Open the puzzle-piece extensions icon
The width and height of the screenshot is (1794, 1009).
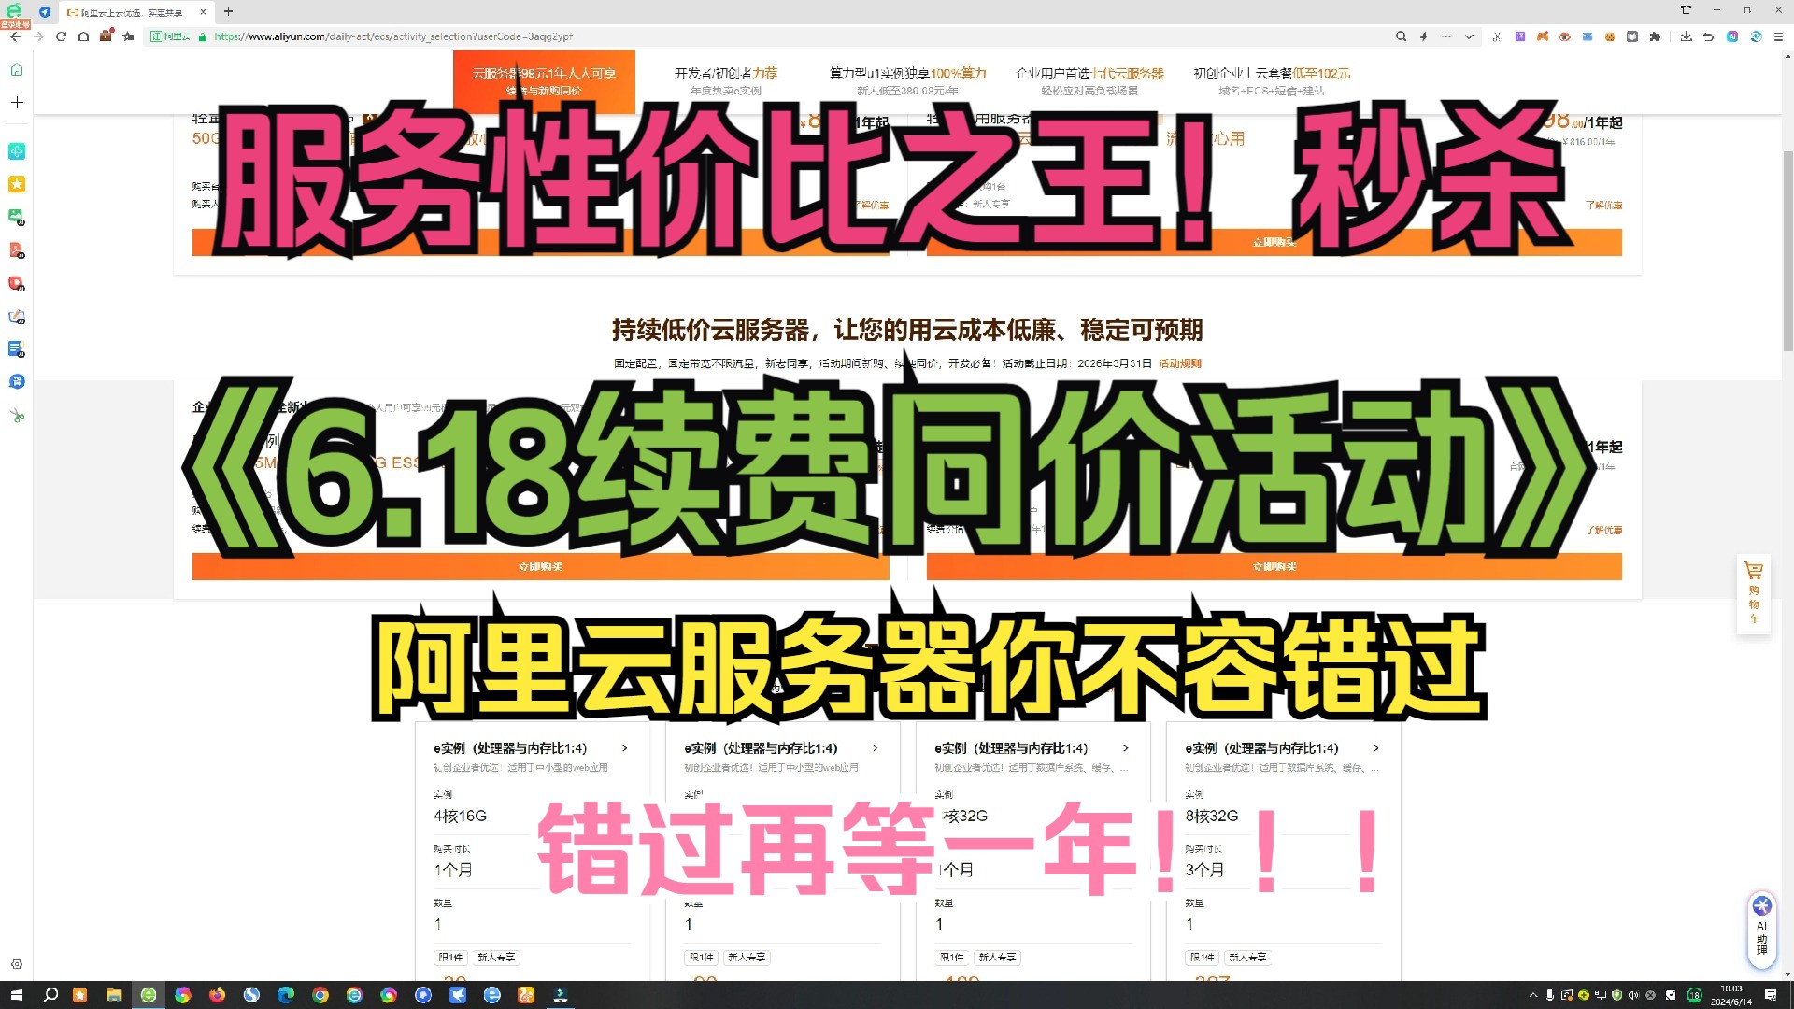point(1655,36)
